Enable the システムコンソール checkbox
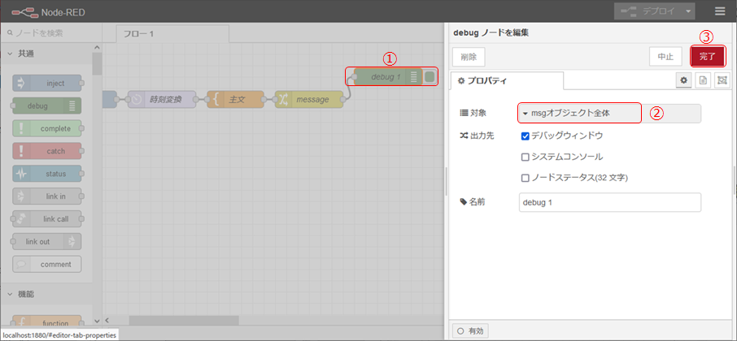Image resolution: width=737 pixels, height=341 pixels. click(525, 157)
